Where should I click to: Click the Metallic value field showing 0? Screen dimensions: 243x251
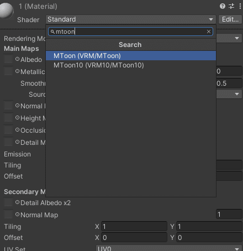[x=229, y=71]
